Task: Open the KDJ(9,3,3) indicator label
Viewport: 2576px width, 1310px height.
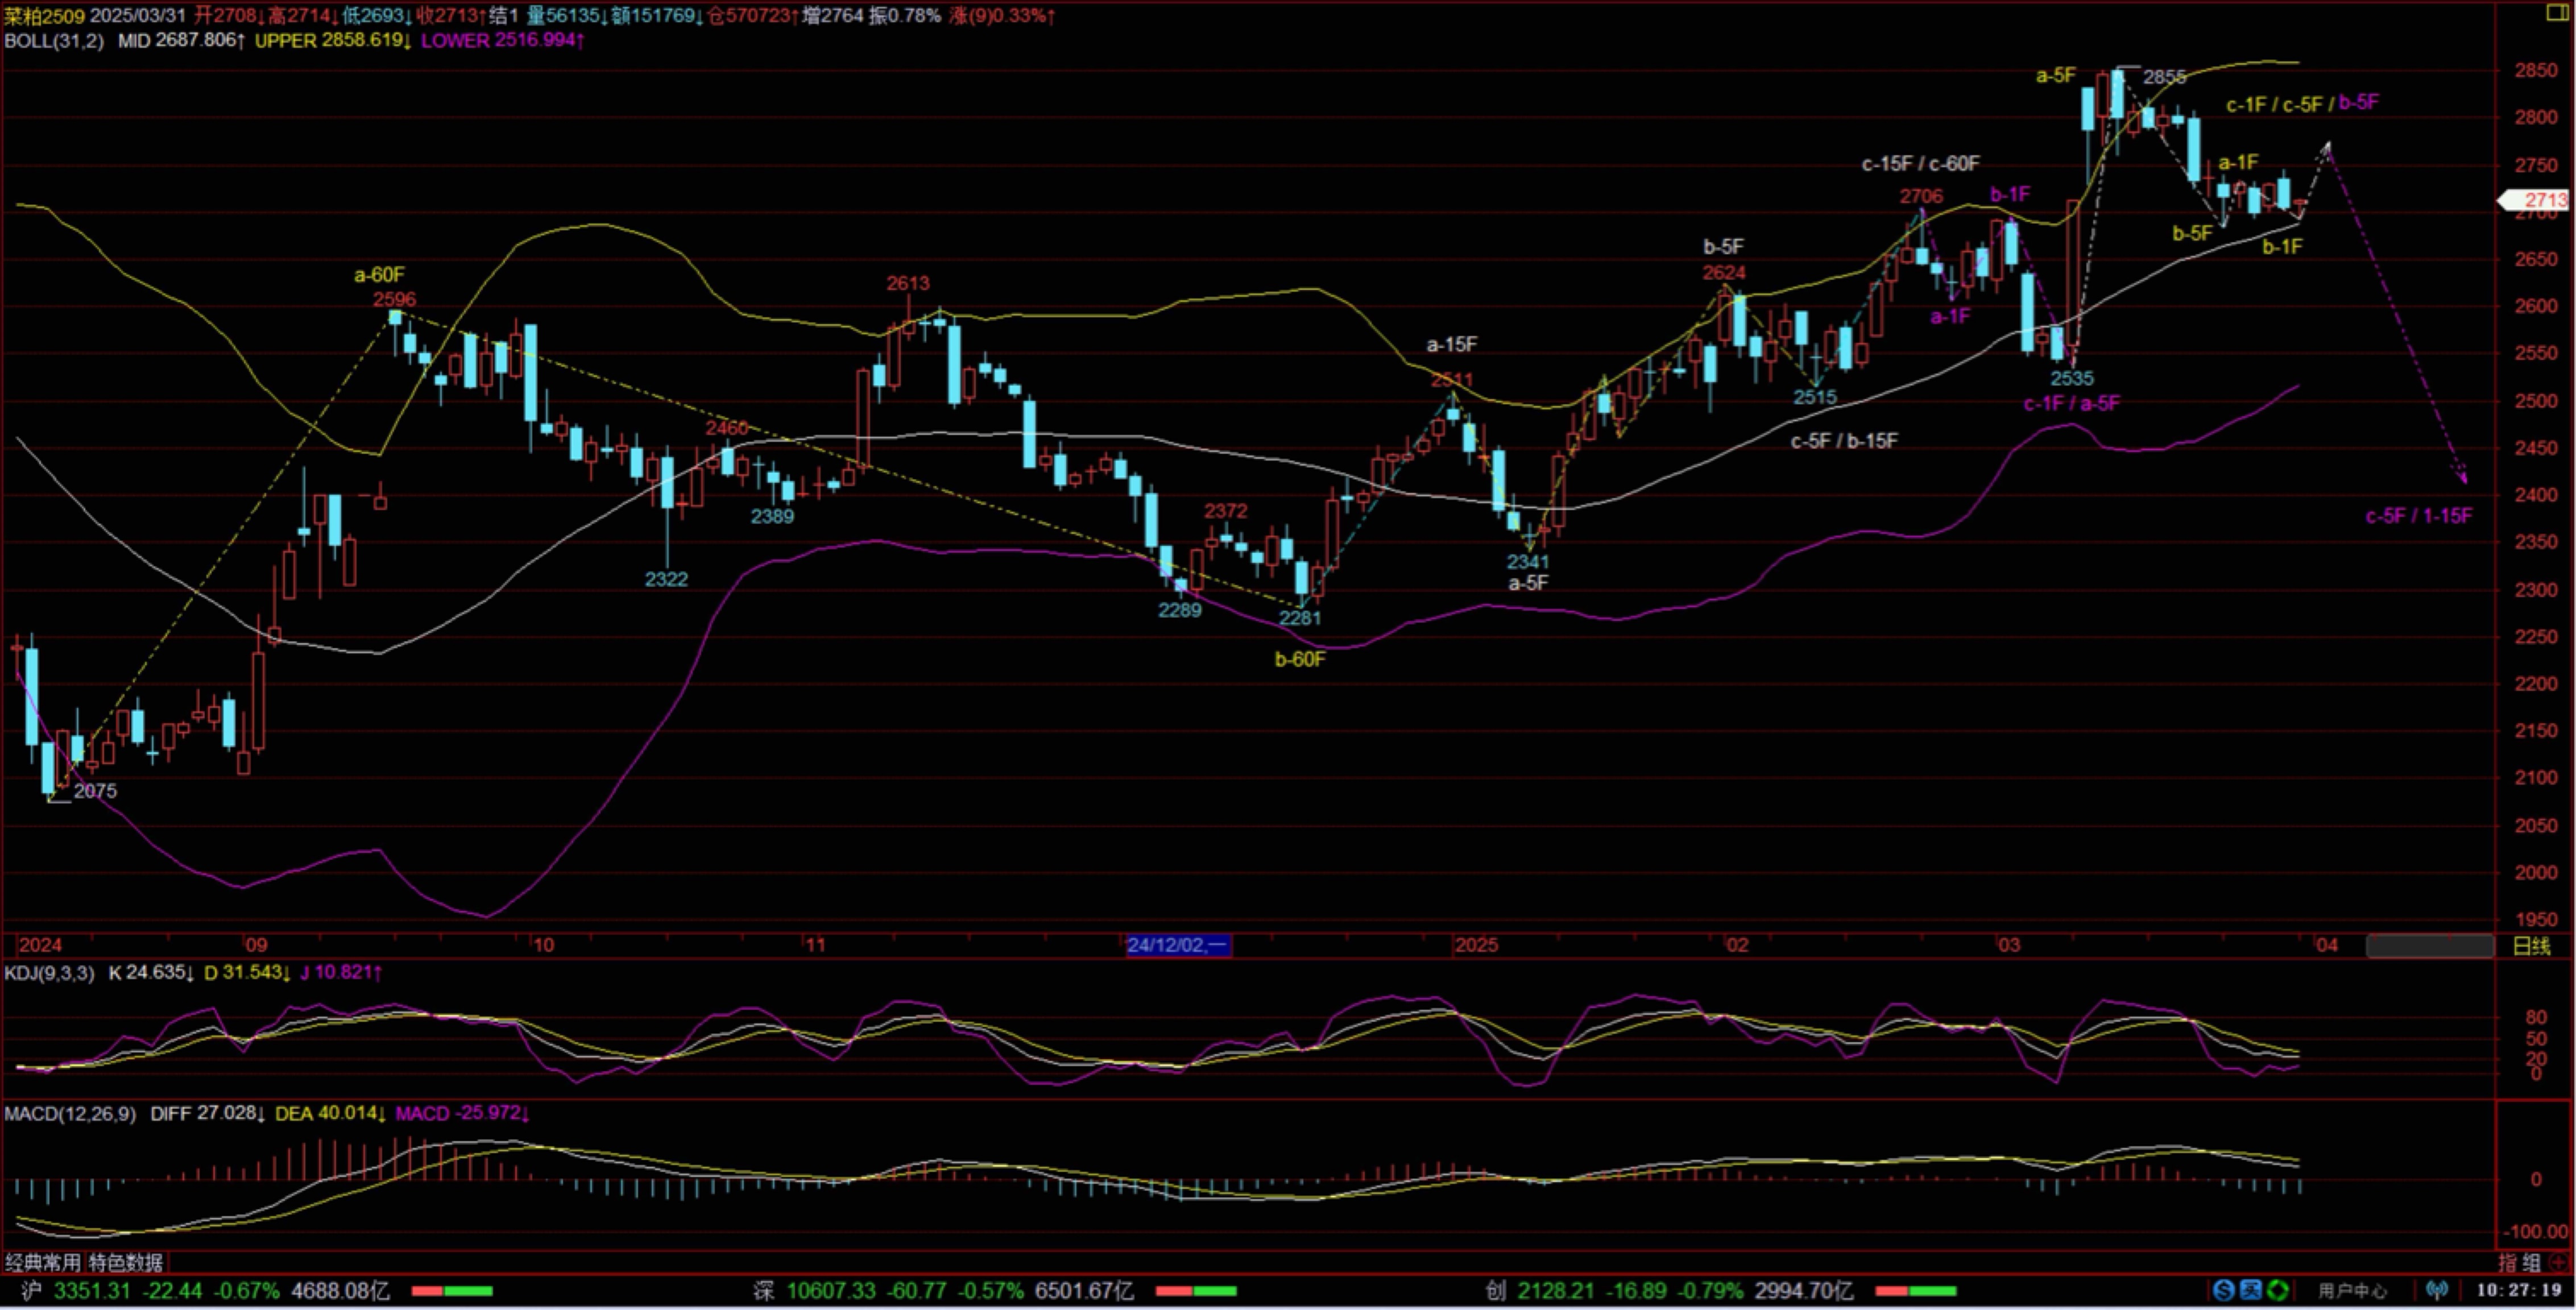Action: (x=49, y=973)
